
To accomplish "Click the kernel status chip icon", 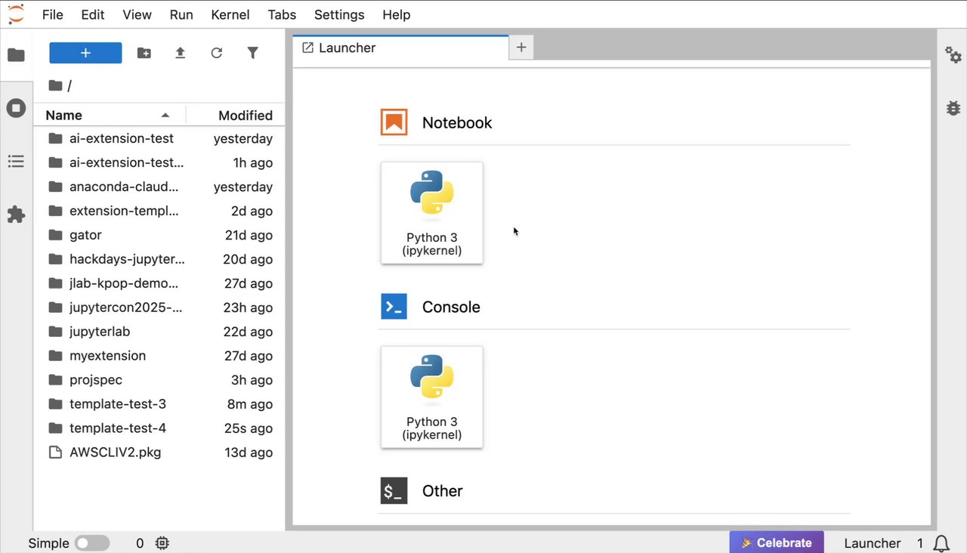I will (162, 543).
